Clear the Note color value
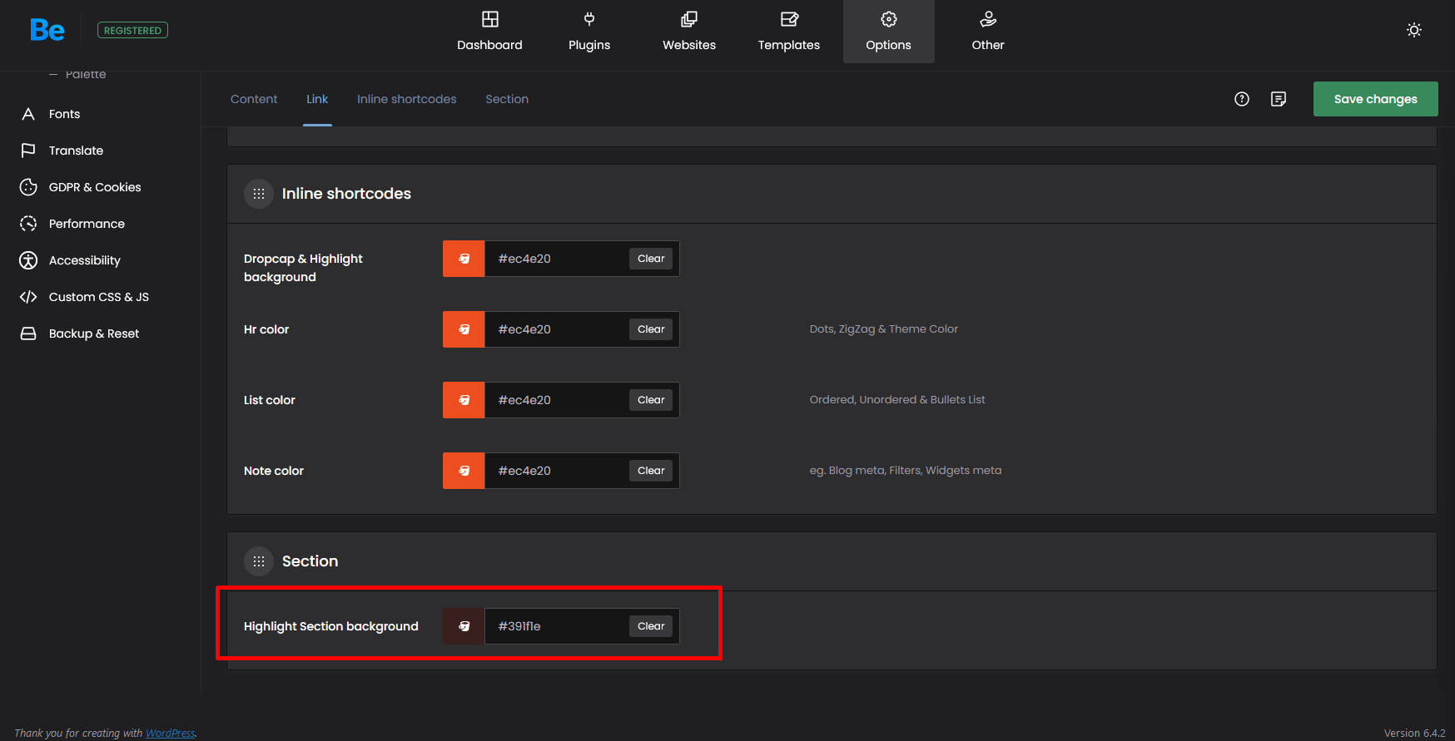The image size is (1455, 741). point(651,471)
